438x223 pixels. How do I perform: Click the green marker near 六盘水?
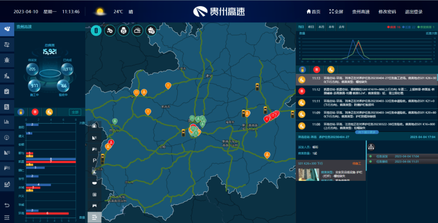coord(115,121)
